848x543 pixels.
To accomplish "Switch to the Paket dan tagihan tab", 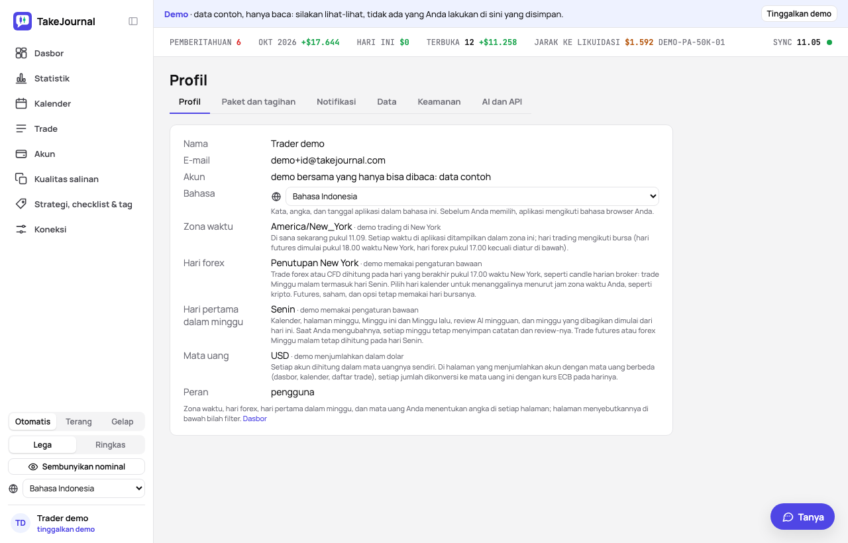I will [x=258, y=102].
